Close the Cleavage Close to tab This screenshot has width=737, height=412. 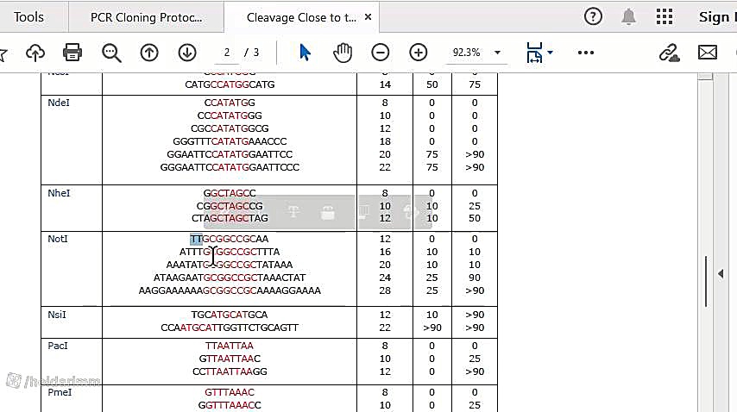(x=368, y=17)
